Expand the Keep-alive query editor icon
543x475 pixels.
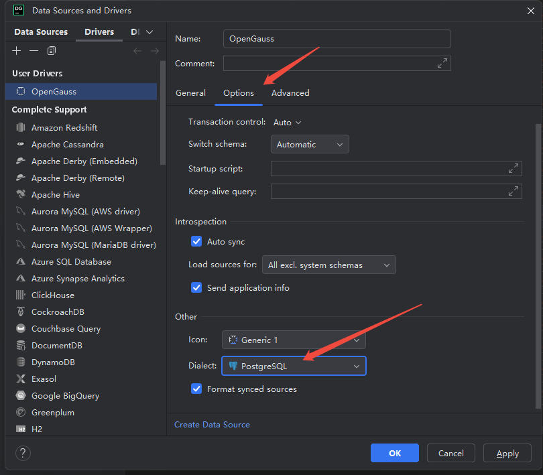(x=514, y=191)
